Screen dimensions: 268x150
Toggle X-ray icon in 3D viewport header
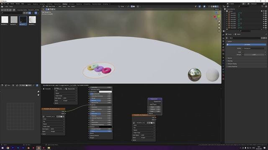[209, 7]
